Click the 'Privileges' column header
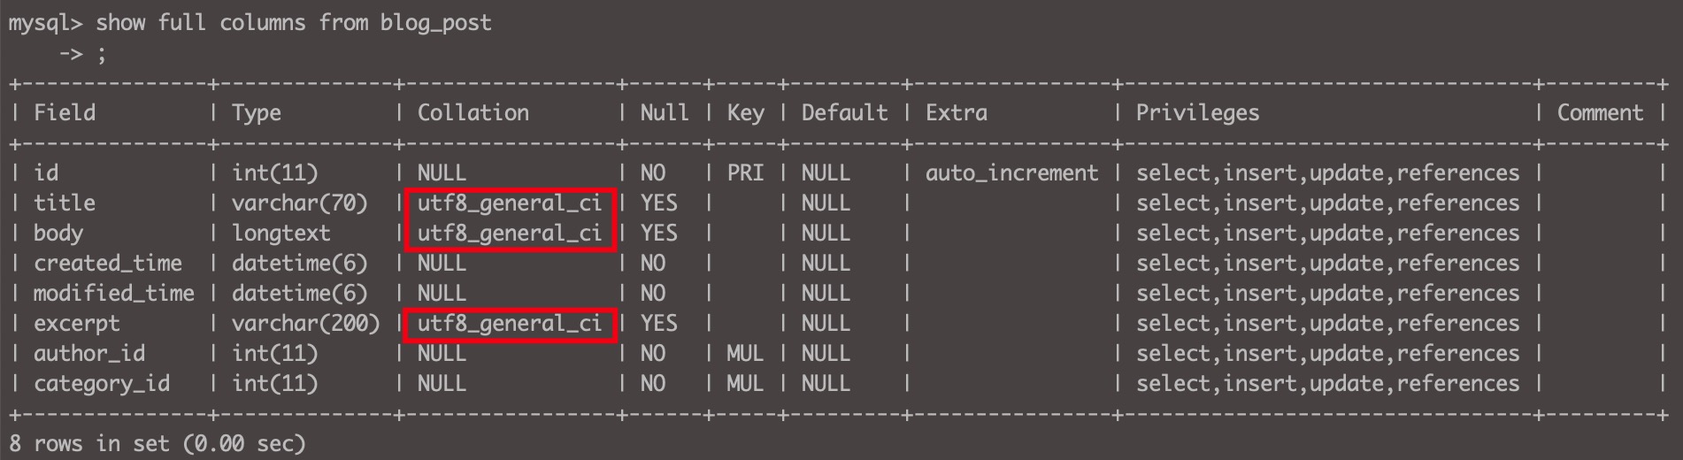1683x460 pixels. click(1196, 113)
